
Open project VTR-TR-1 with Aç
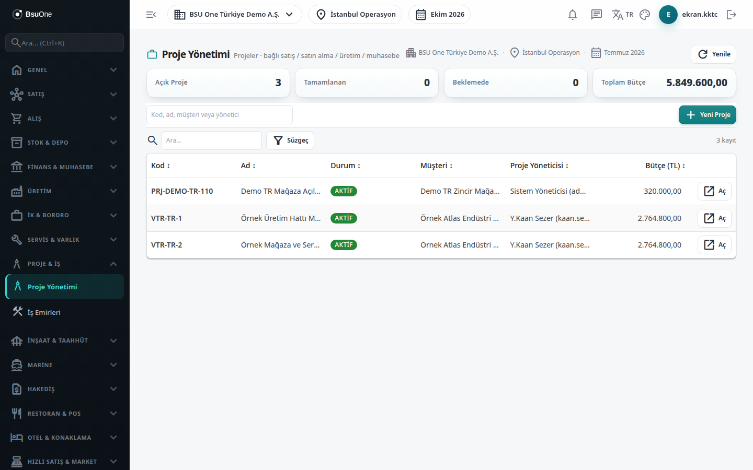pyautogui.click(x=714, y=218)
